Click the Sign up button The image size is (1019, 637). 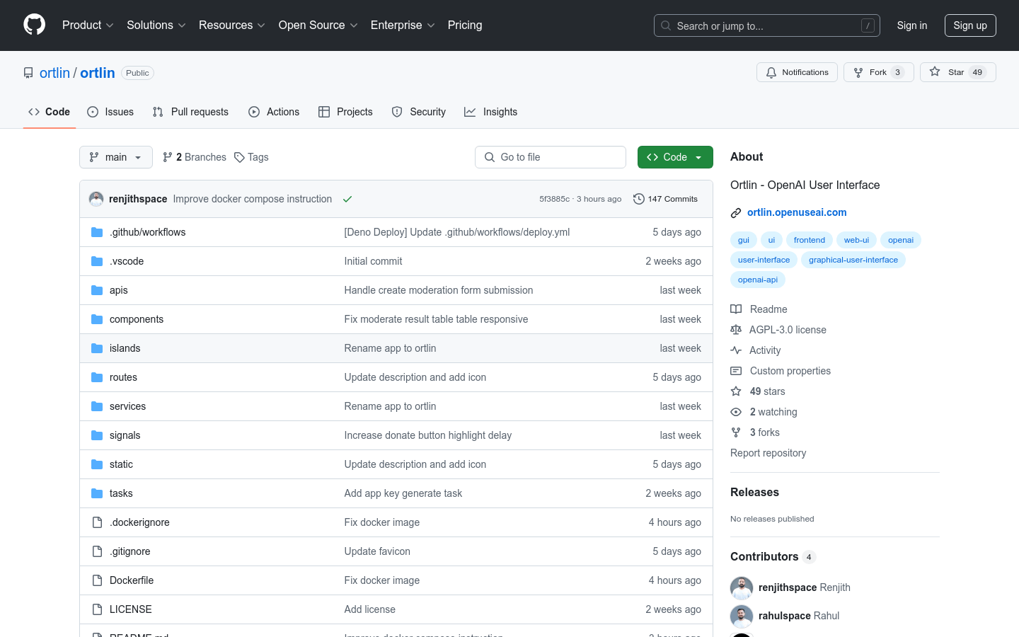point(970,25)
